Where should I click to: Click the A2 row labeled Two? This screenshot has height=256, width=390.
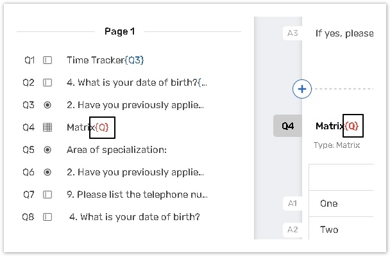(329, 230)
